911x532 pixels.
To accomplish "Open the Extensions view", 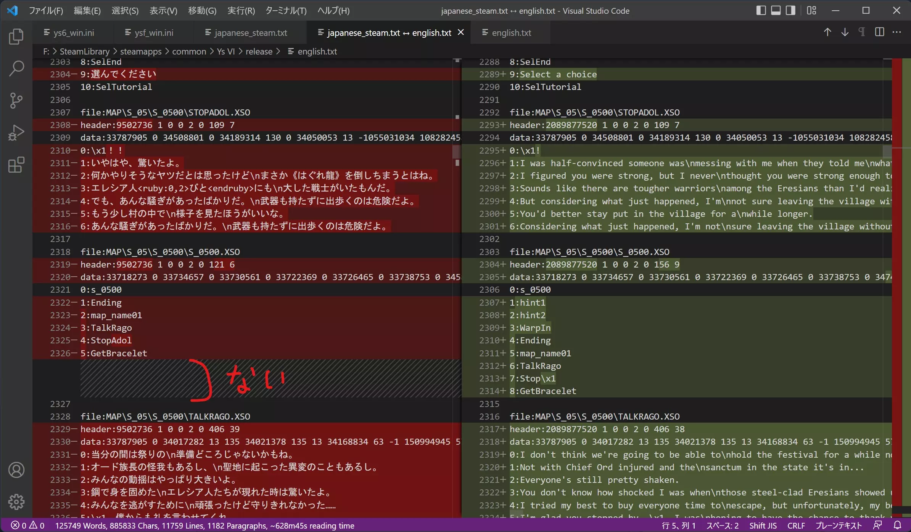I will click(16, 165).
